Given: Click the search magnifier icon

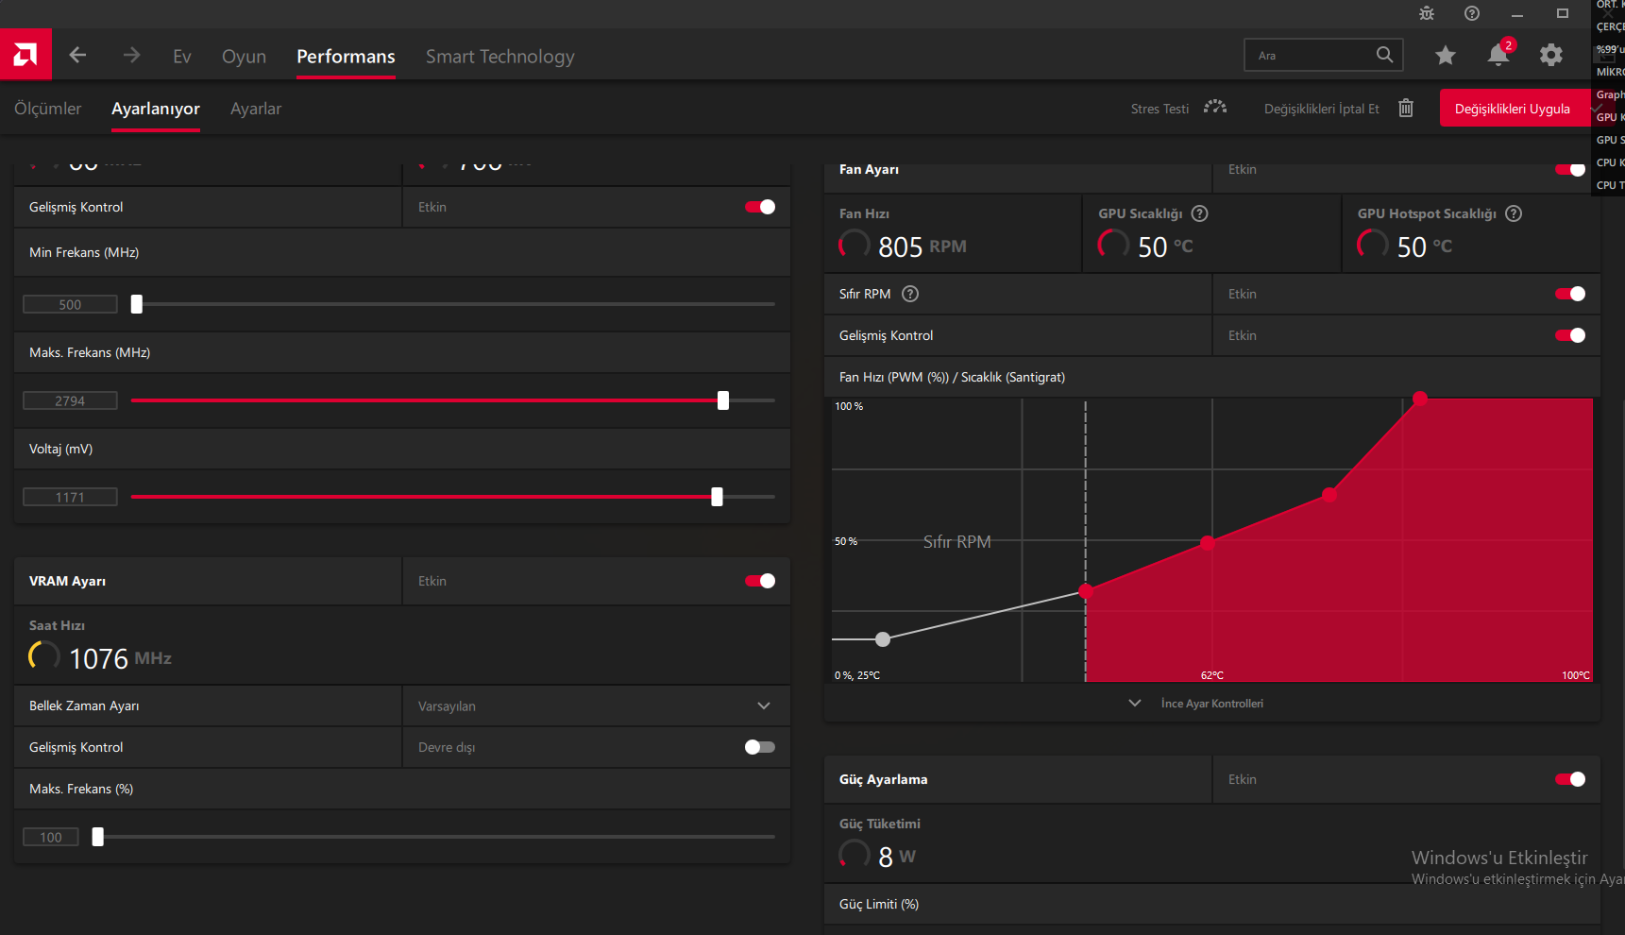Looking at the screenshot, I should [x=1384, y=55].
